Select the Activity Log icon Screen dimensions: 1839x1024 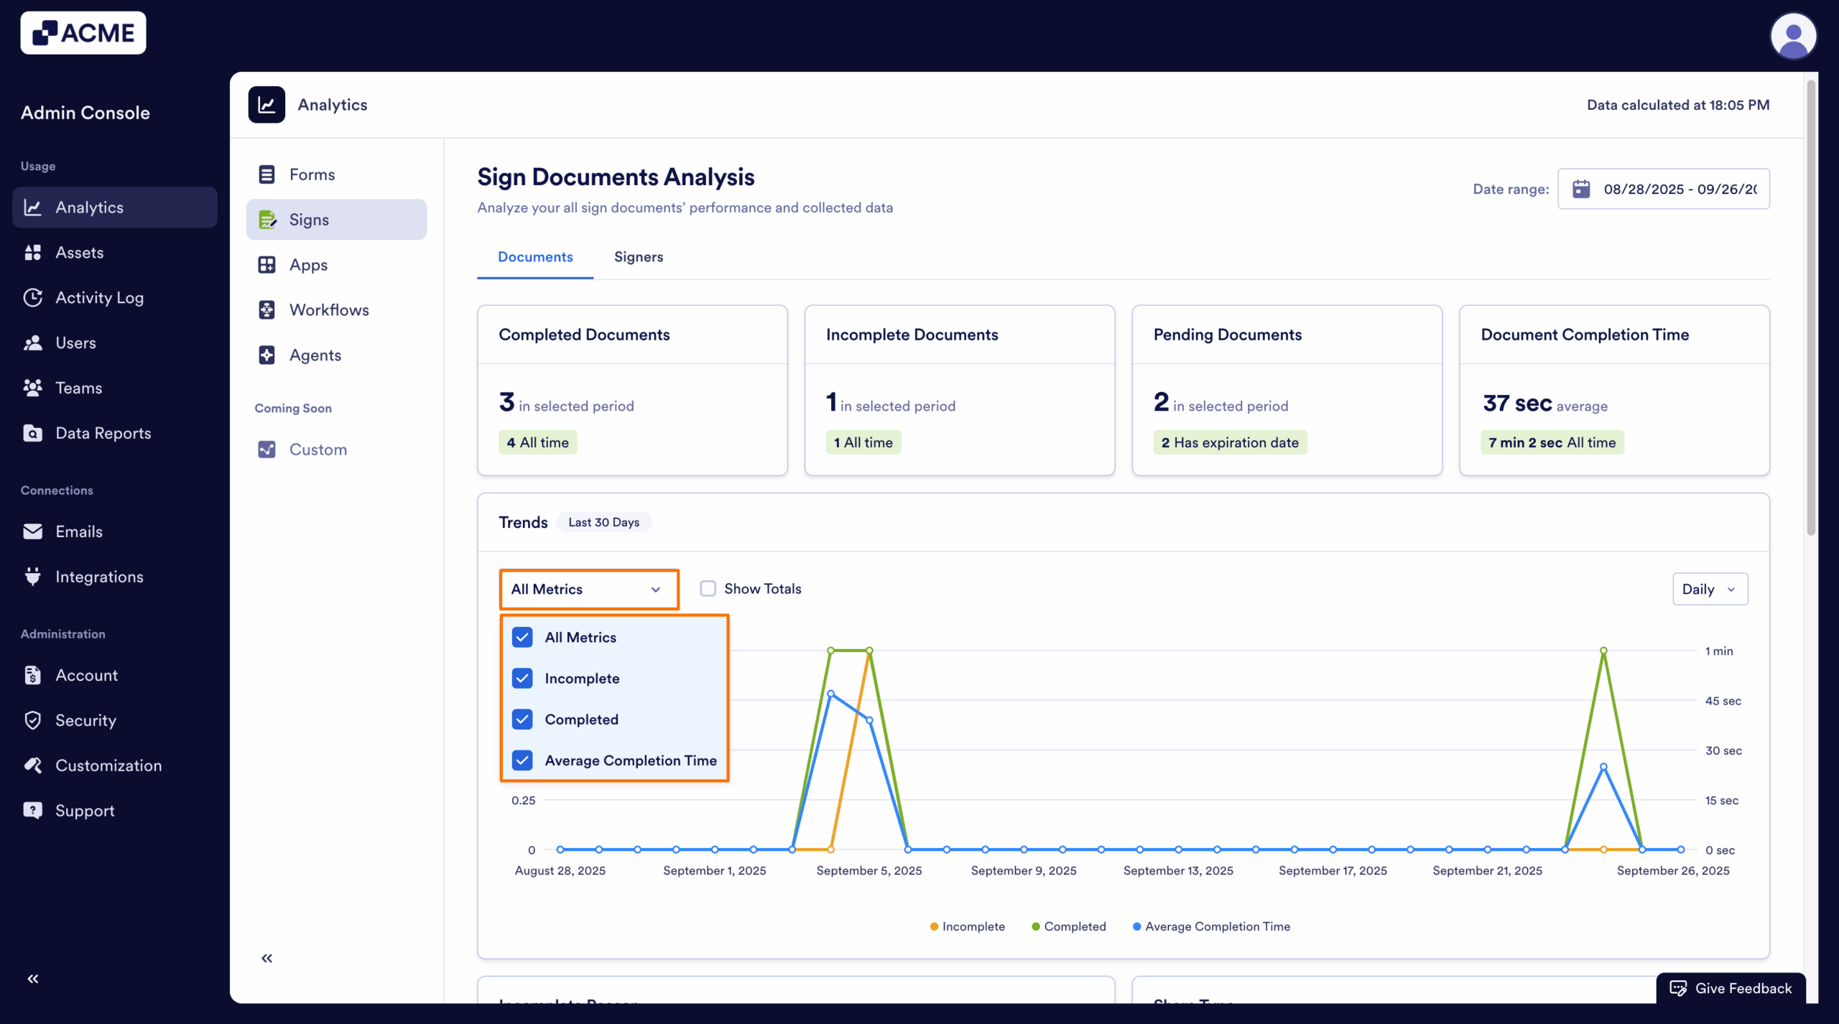[33, 297]
